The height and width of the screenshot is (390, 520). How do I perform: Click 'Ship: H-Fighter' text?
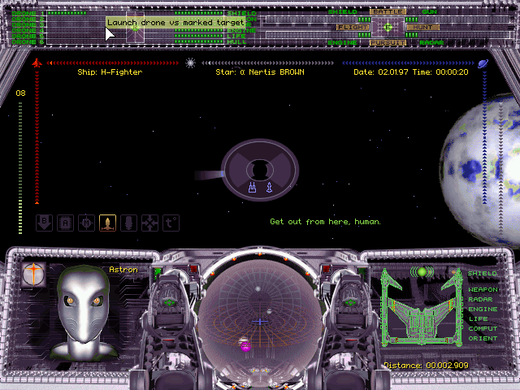coord(110,72)
